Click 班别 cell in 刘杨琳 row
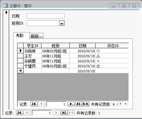The height and width of the screenshot is (119, 142). click(56, 51)
